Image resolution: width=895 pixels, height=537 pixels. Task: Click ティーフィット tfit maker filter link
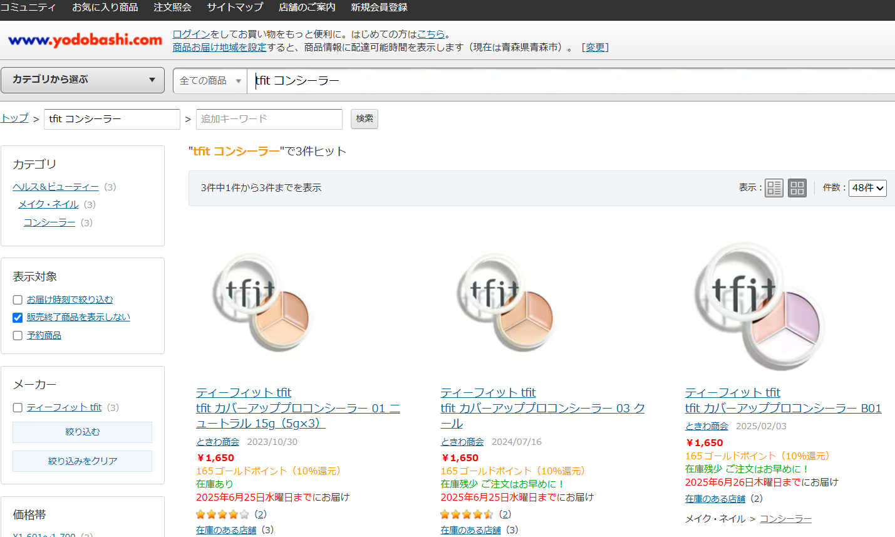pos(64,408)
